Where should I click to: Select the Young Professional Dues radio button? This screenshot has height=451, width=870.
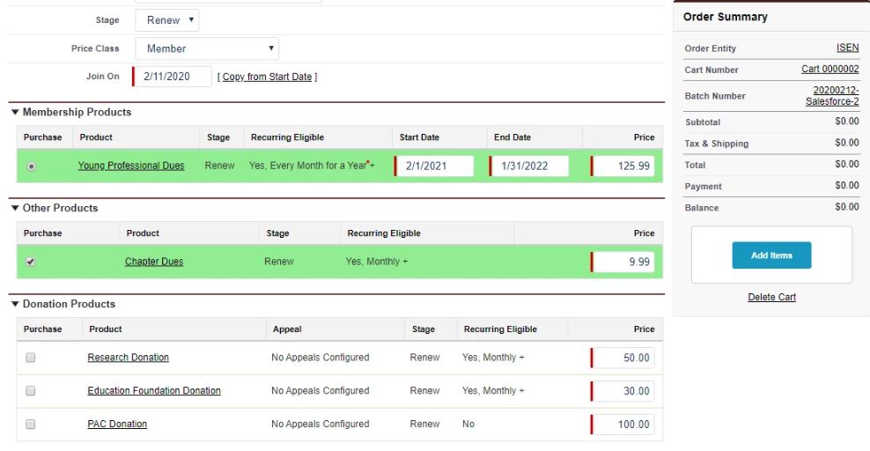[32, 166]
